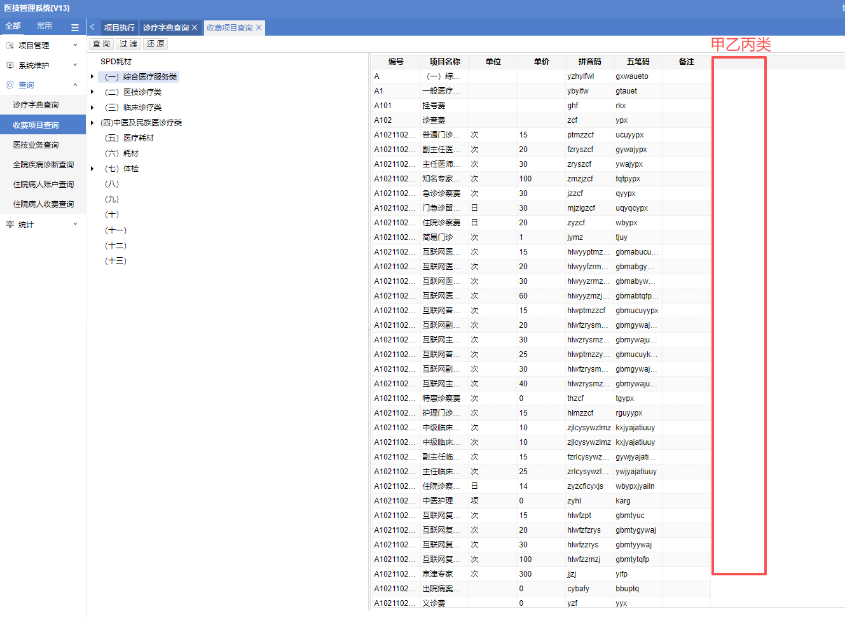This screenshot has width=845, height=618.
Task: Click the gxwaueto wubi code cell
Action: coord(638,76)
